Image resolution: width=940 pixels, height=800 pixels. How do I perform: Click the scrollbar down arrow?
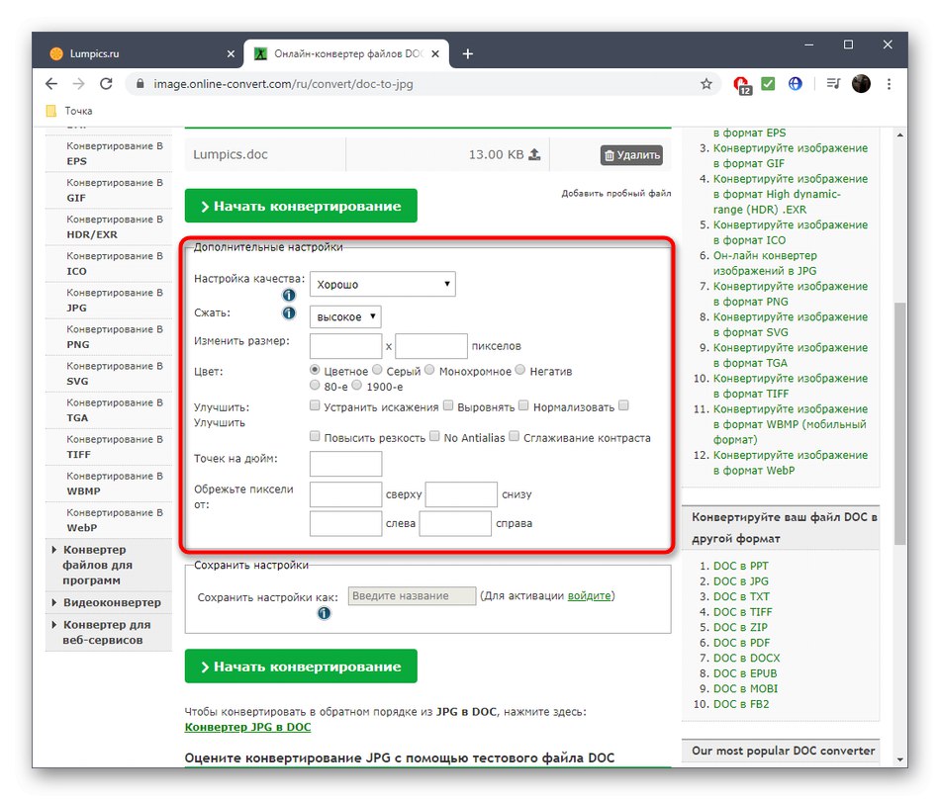(x=899, y=759)
